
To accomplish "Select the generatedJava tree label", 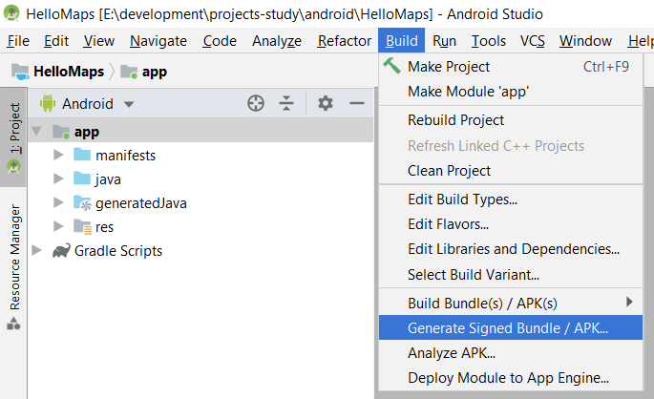I will [x=141, y=203].
